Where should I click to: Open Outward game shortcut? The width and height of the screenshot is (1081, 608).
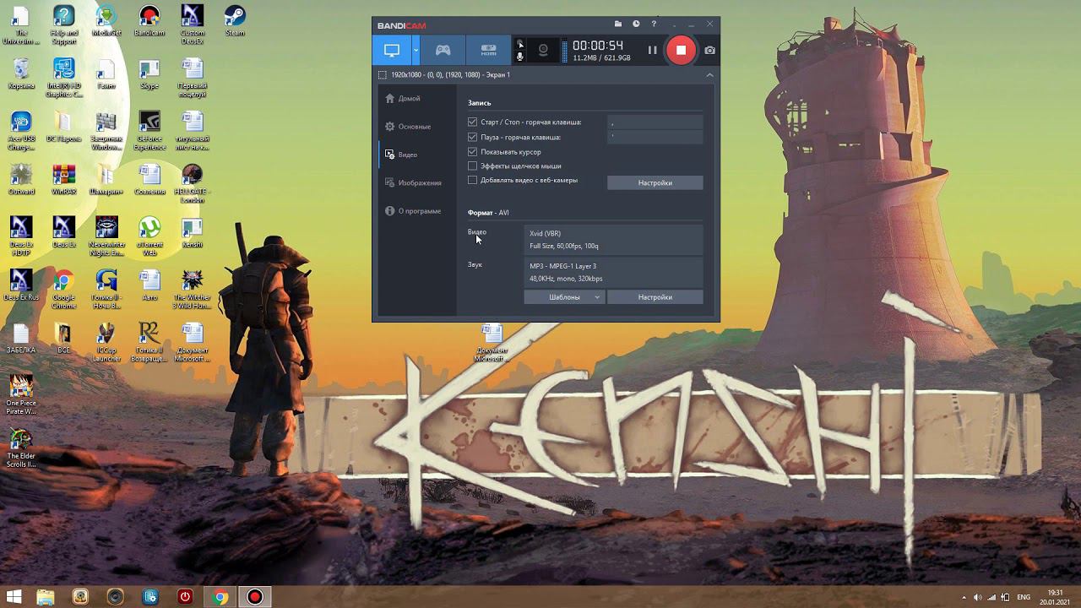pos(21,179)
